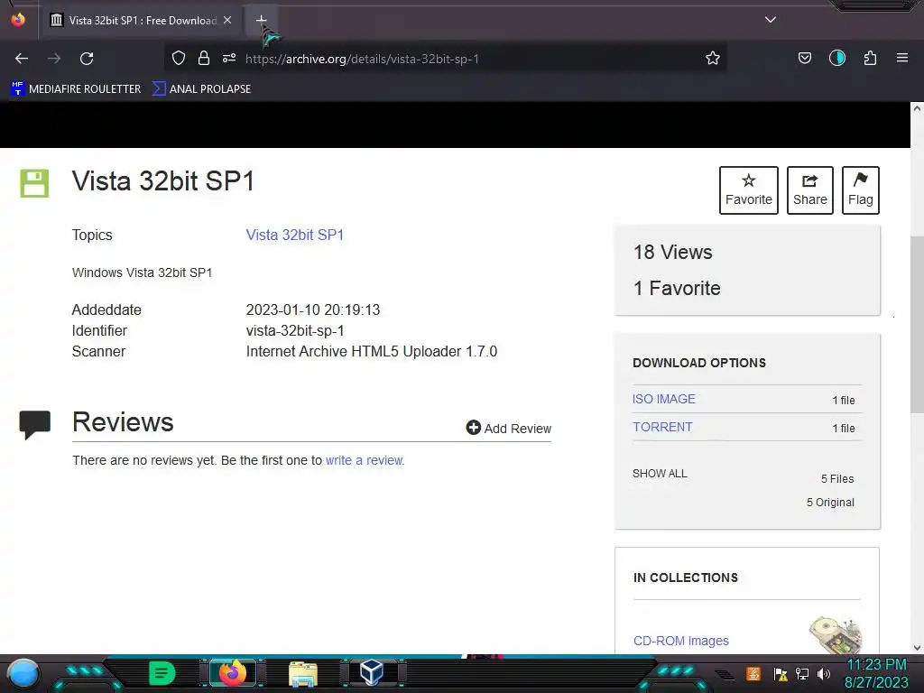Click the Vista 32bit SP1 page title

click(163, 180)
